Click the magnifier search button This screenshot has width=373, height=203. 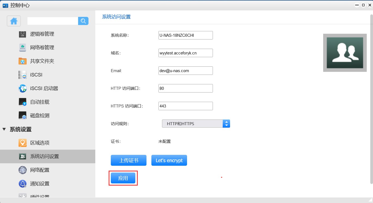click(x=83, y=21)
